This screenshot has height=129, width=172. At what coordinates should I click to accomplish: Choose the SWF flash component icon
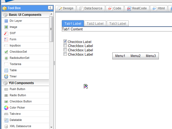pyautogui.click(x=6, y=33)
